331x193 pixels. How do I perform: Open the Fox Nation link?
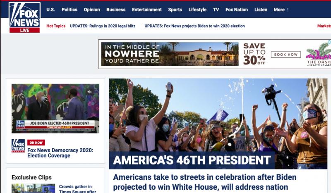[x=237, y=10]
